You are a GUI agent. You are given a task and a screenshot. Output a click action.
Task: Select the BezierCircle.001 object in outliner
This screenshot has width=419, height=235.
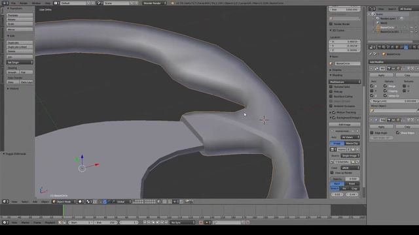click(390, 31)
